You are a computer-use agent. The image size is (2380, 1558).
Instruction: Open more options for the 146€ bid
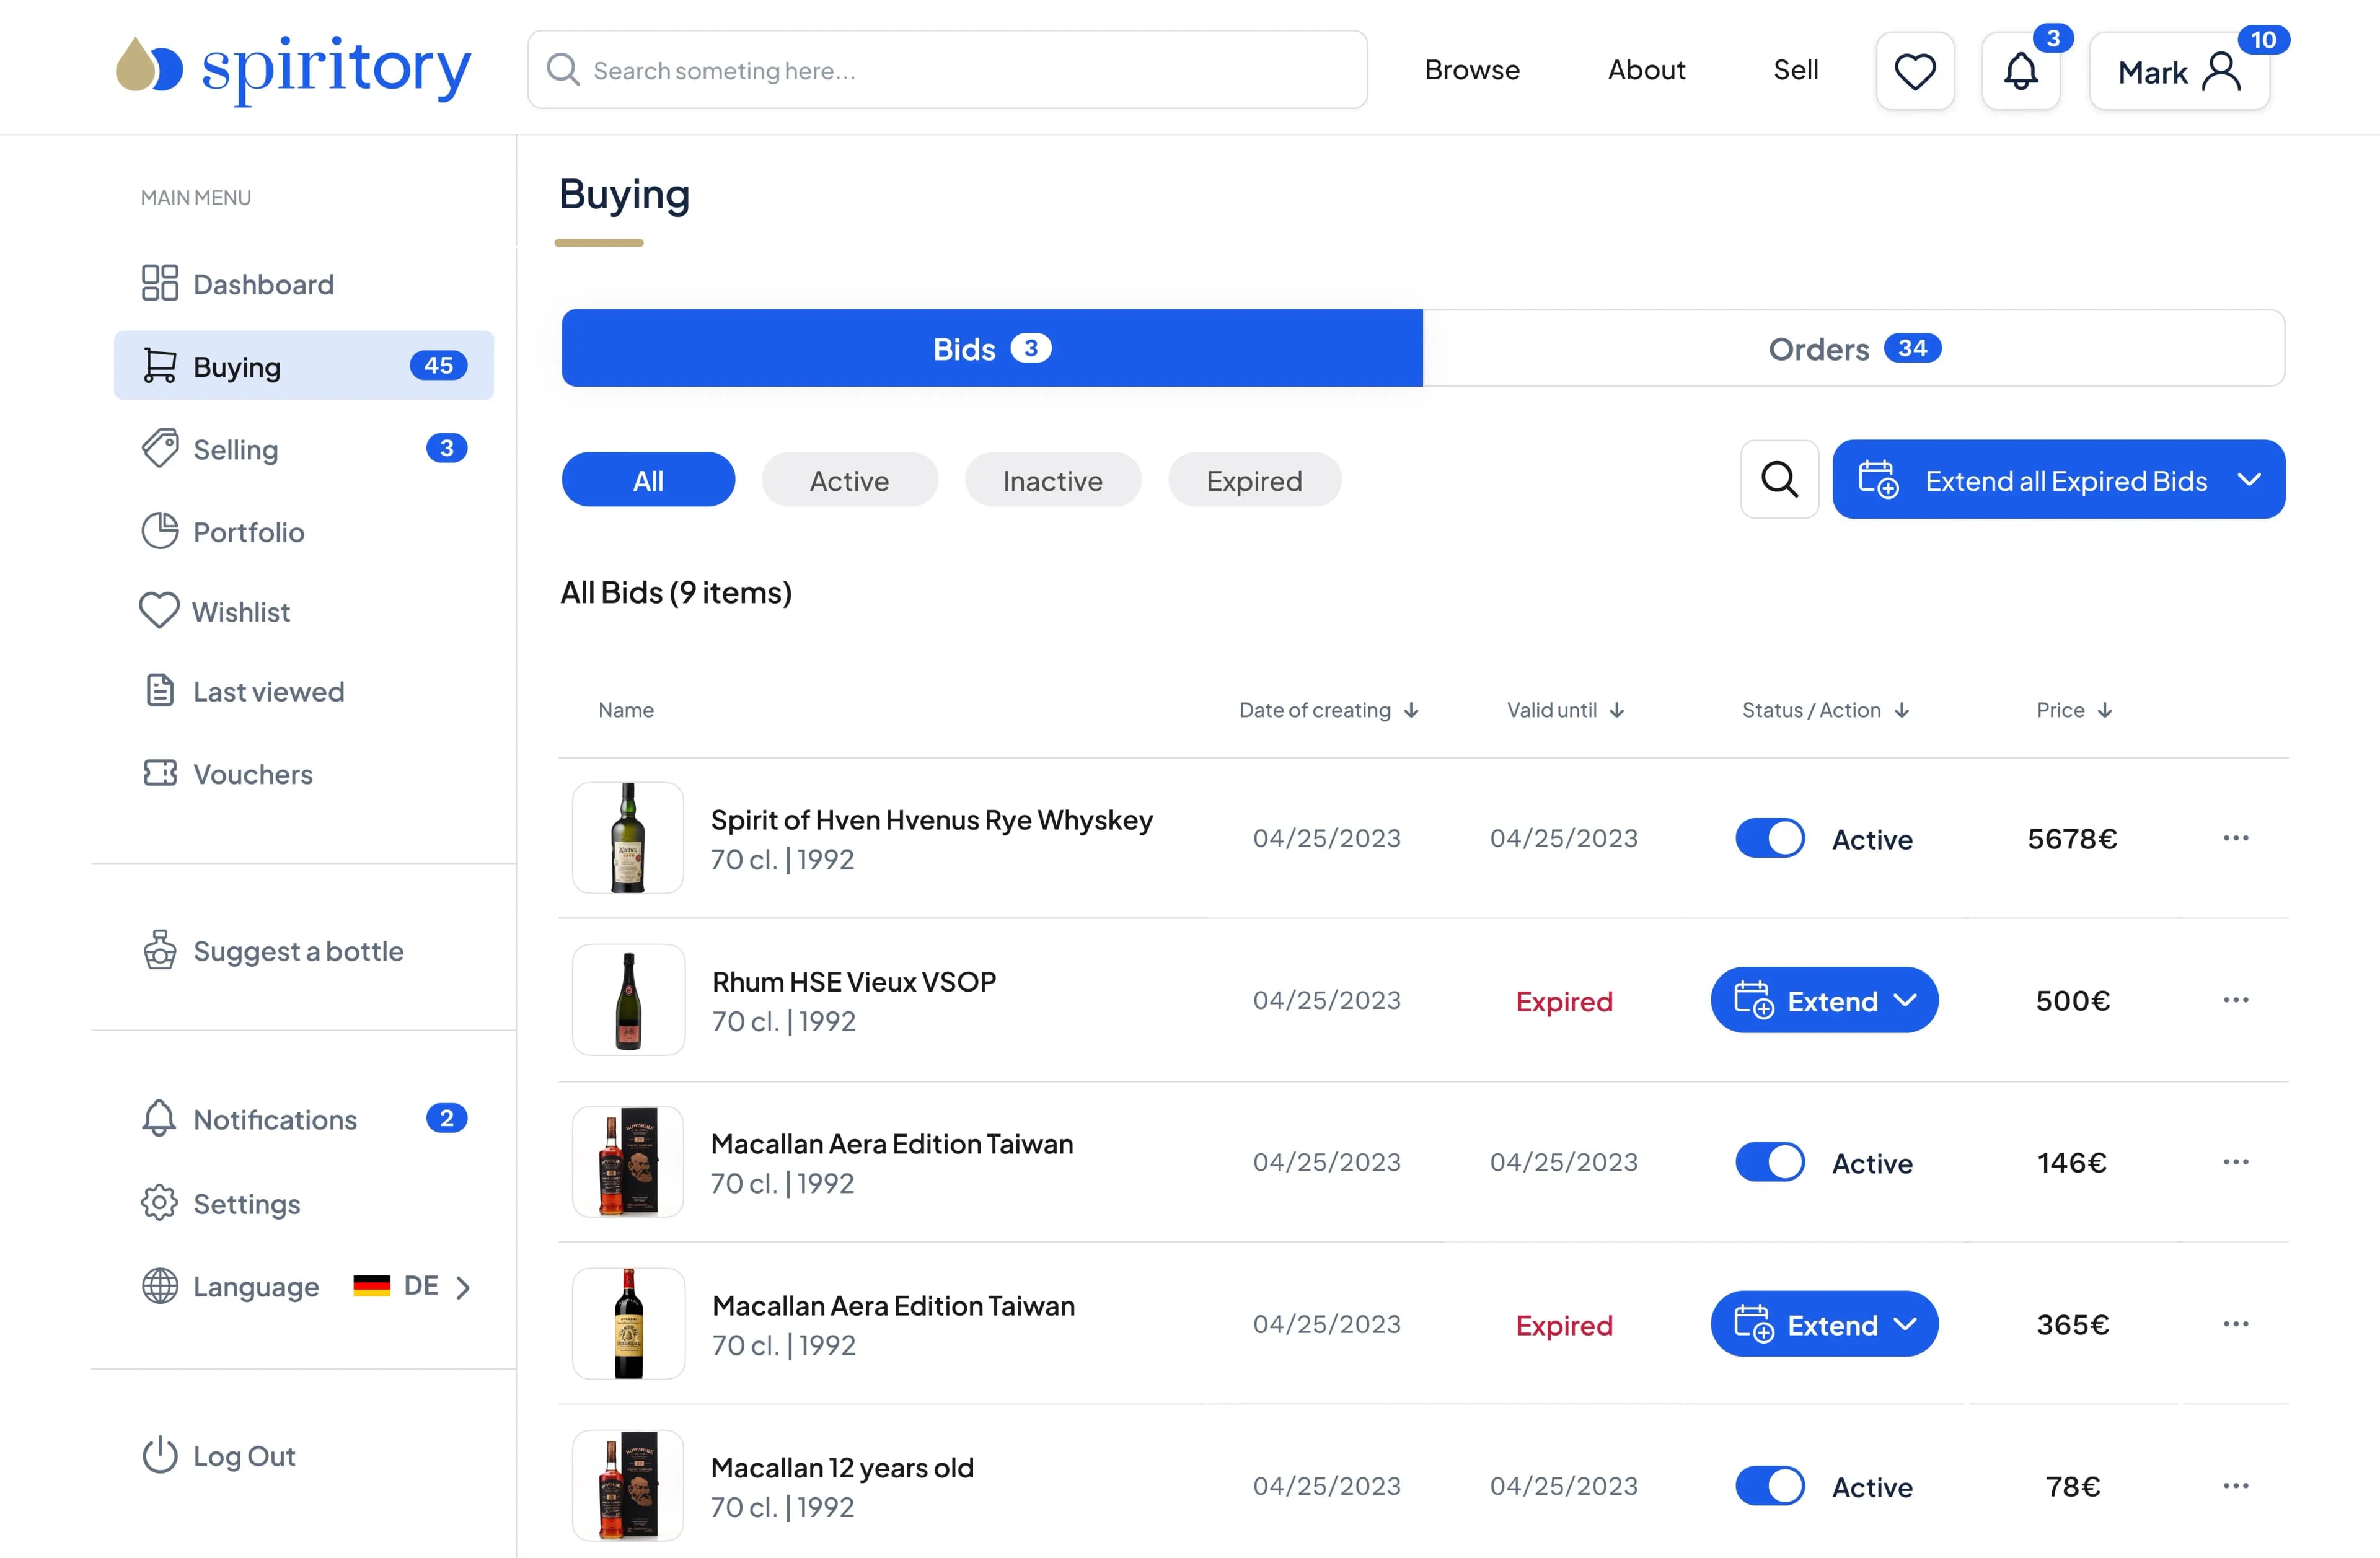2236,1162
